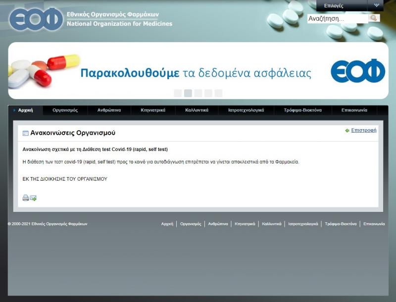Screen dimensions: 396x302
Task: Focus the Αναζήτηση search field
Action: point(338,19)
